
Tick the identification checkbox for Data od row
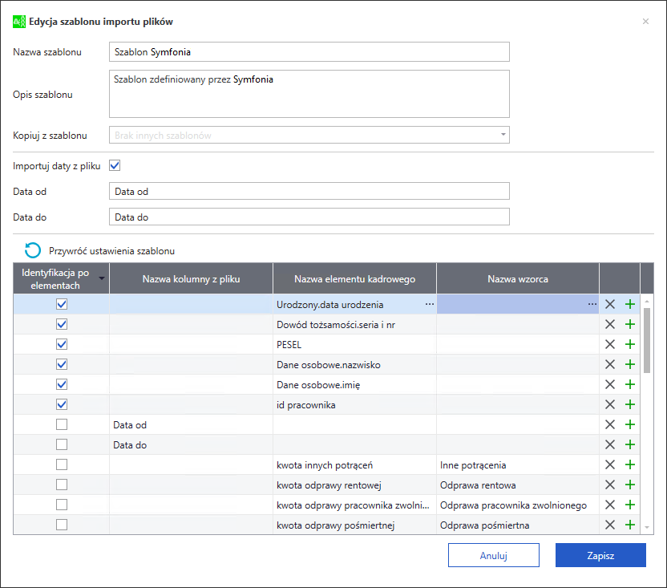click(62, 424)
